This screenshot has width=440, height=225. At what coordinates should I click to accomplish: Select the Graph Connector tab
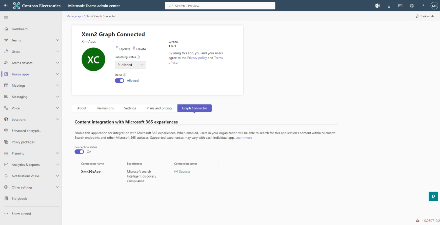click(194, 108)
